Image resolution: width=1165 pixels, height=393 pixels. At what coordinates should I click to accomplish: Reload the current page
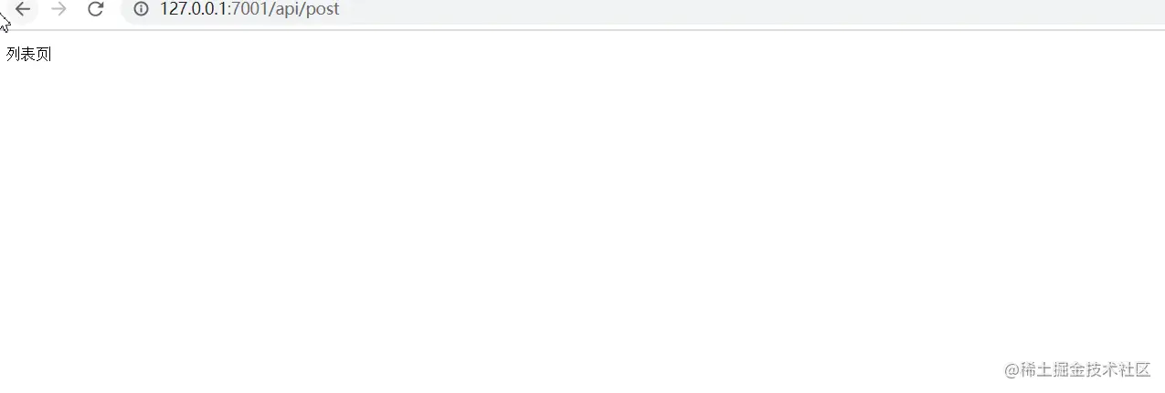click(95, 9)
